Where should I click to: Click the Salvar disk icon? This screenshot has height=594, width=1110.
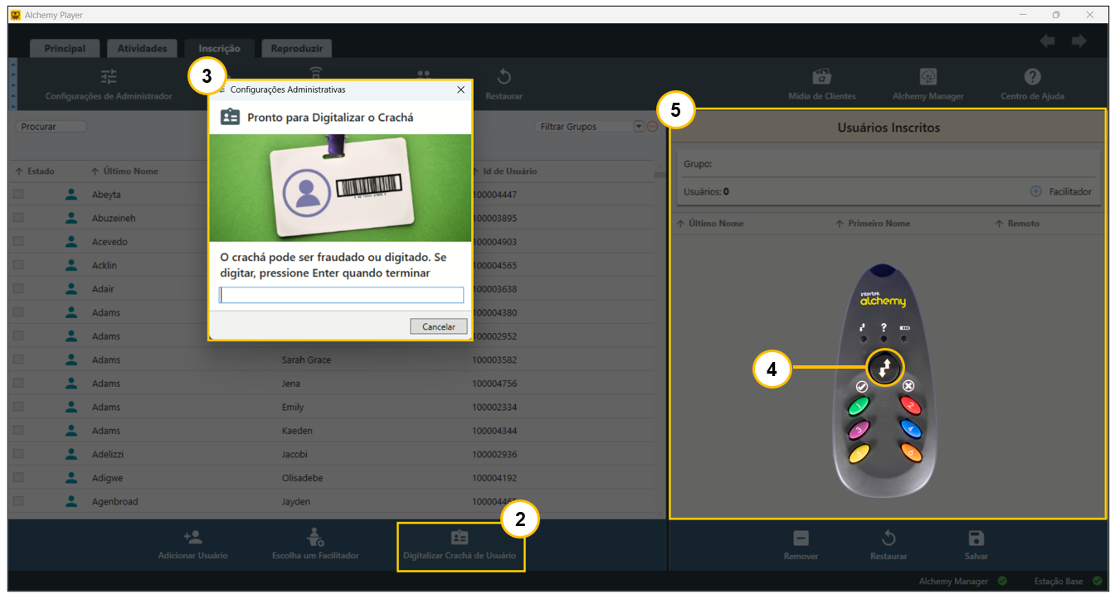(x=976, y=538)
